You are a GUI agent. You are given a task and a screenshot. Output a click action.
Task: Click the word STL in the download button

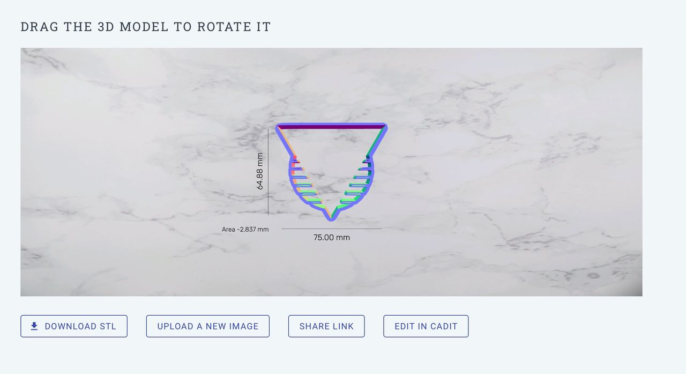[108, 326]
